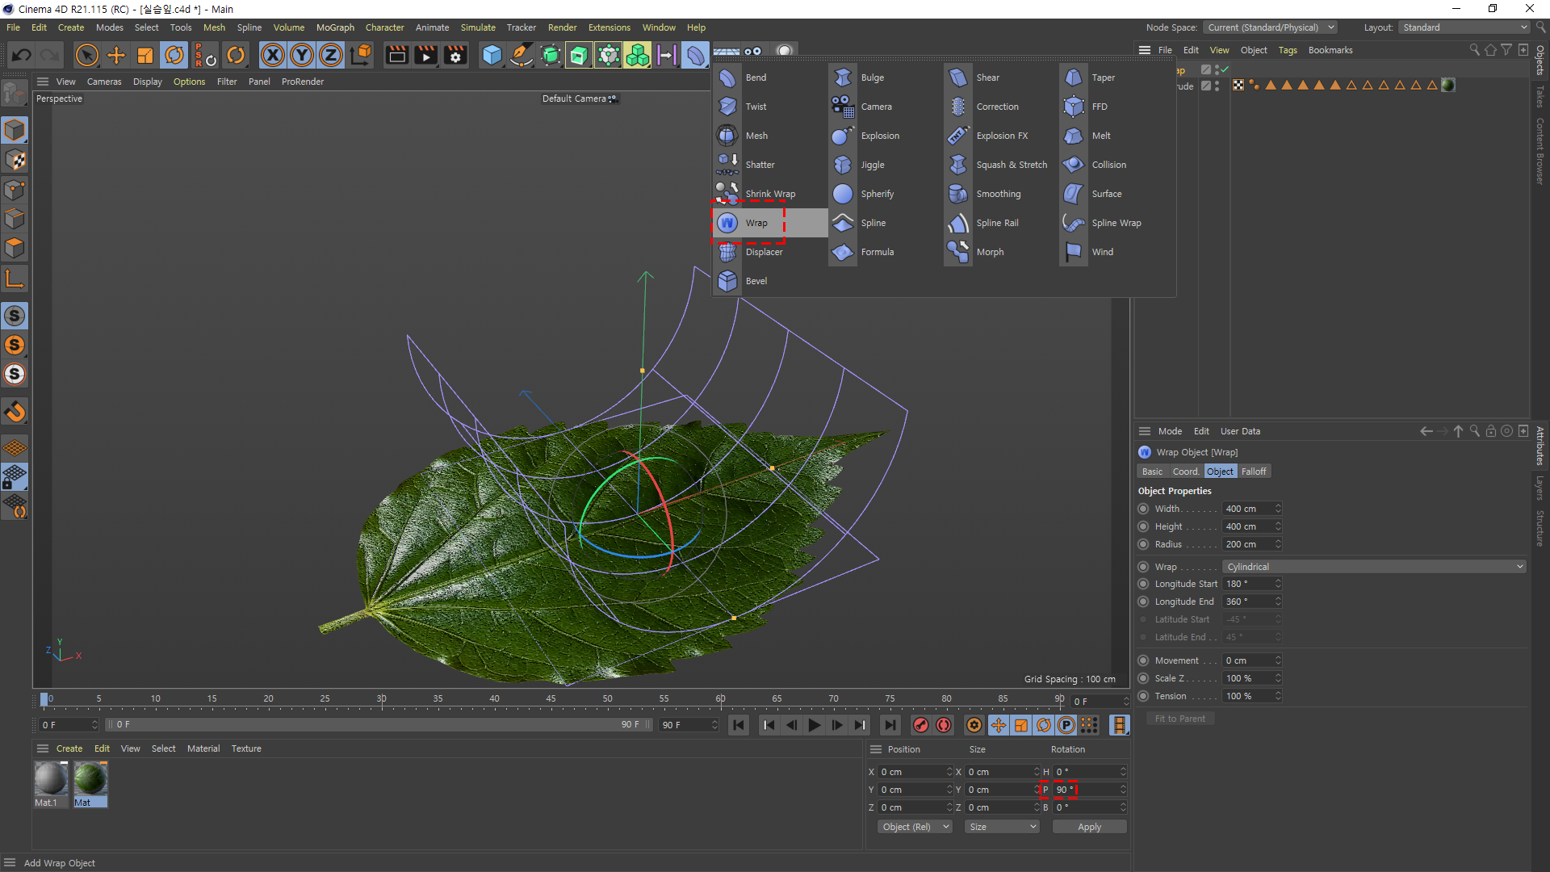Click the Radius value field
Image resolution: width=1550 pixels, height=872 pixels.
coord(1248,544)
